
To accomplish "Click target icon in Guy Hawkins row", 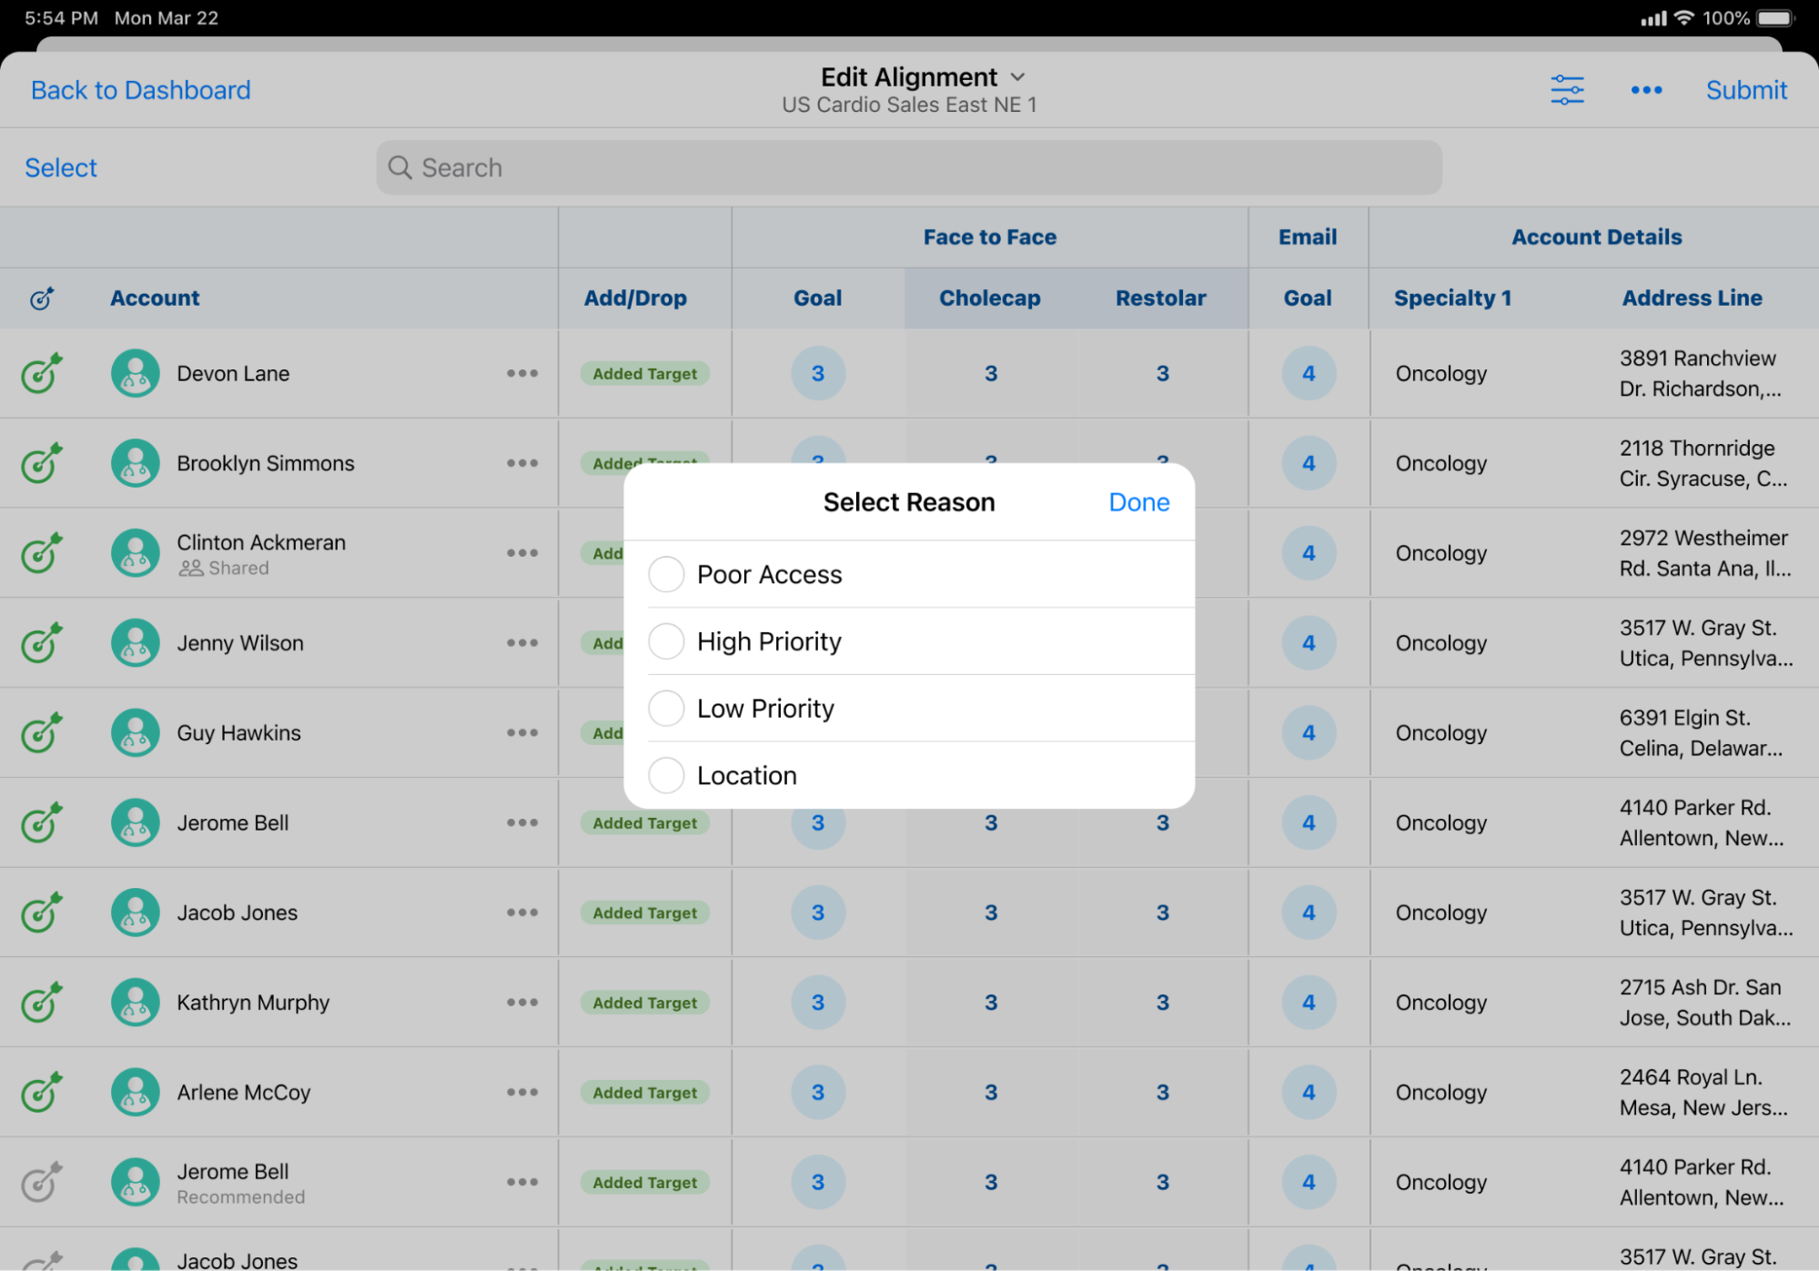I will [x=42, y=732].
